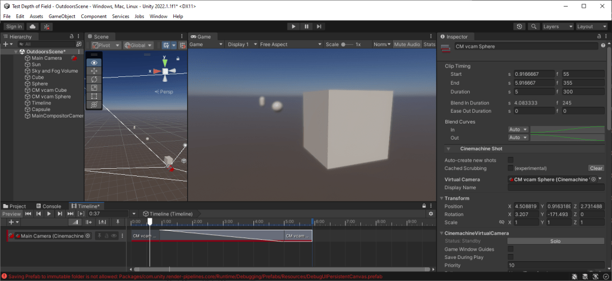
Task: Click the cloud services icon
Action: tap(32, 26)
